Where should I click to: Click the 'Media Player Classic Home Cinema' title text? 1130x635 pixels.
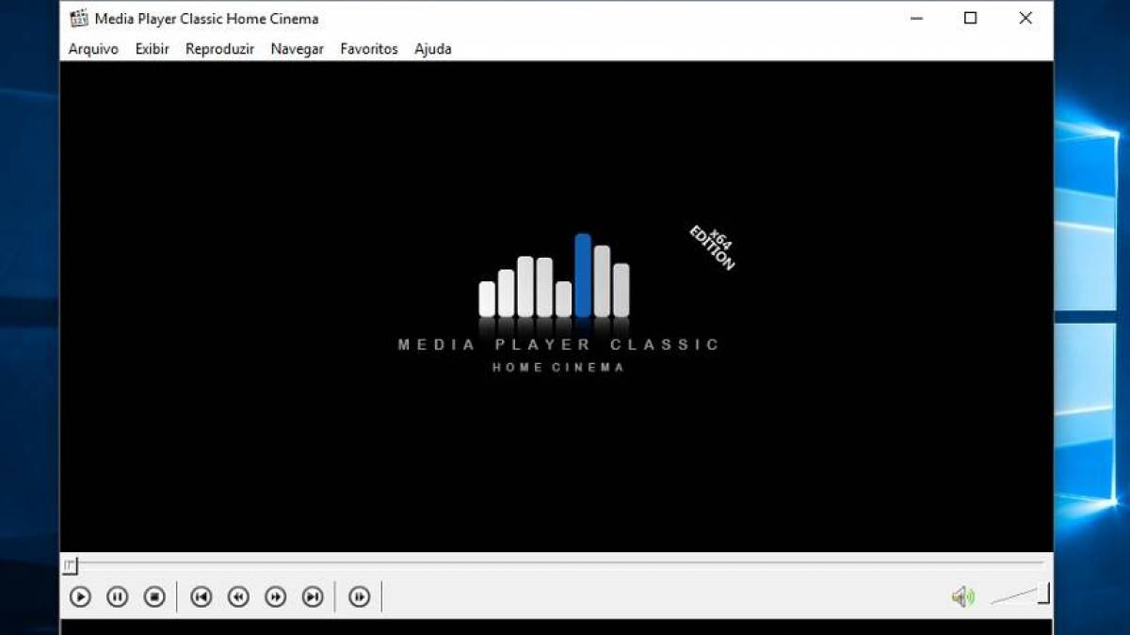pyautogui.click(x=206, y=19)
